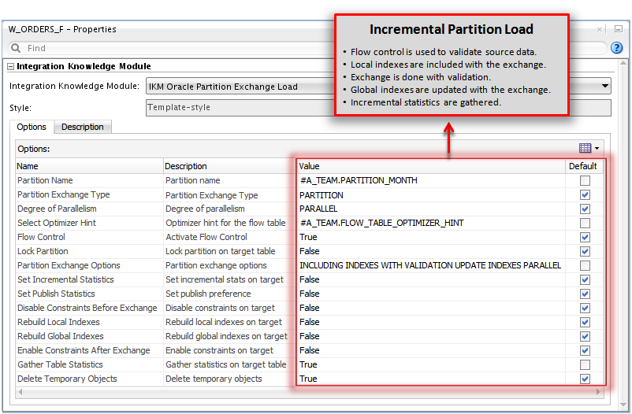
Task: Open the Integration Knowledge Module dropdown
Action: click(605, 86)
